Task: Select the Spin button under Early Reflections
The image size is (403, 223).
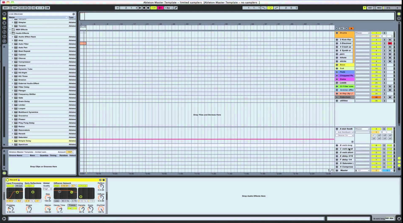Action: tap(29, 186)
